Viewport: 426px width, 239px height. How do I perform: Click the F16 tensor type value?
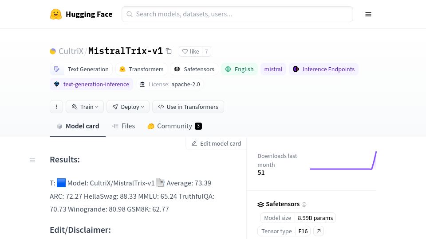pyautogui.click(x=303, y=231)
